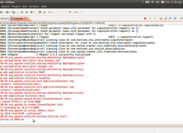Click the green Run button

(7, 12)
